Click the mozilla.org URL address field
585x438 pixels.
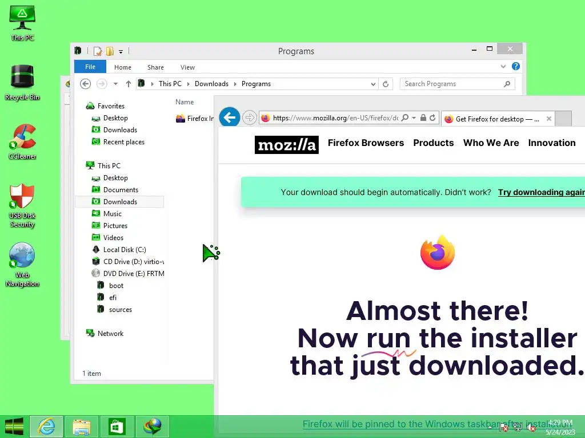coord(335,118)
